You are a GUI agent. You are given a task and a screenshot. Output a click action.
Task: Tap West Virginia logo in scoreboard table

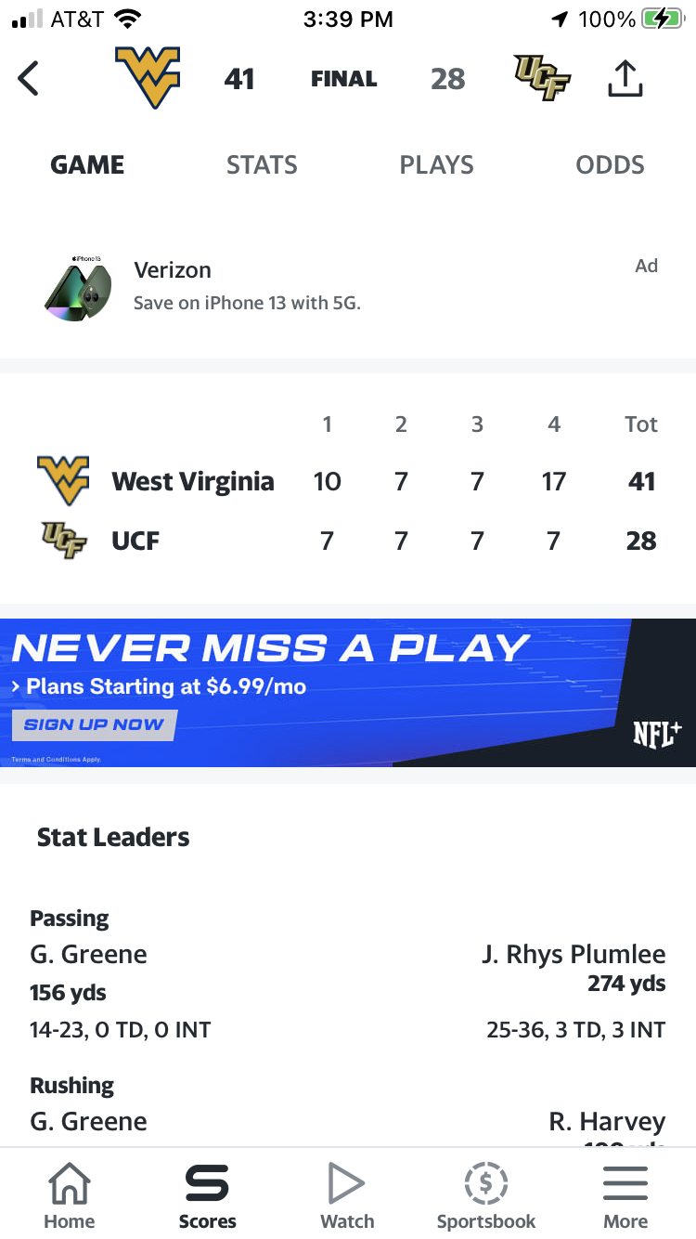click(x=63, y=480)
